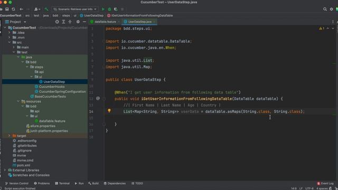
Task: Collapse the test folder
Action: (x=14, y=52)
